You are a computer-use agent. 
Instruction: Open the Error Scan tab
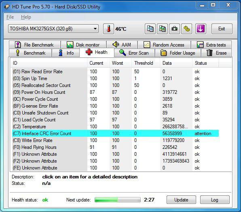click(134, 53)
